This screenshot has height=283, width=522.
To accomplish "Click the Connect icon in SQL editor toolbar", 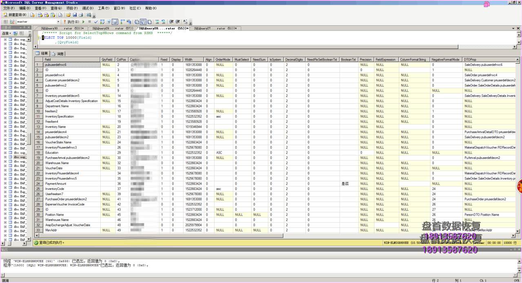I will [6, 22].
